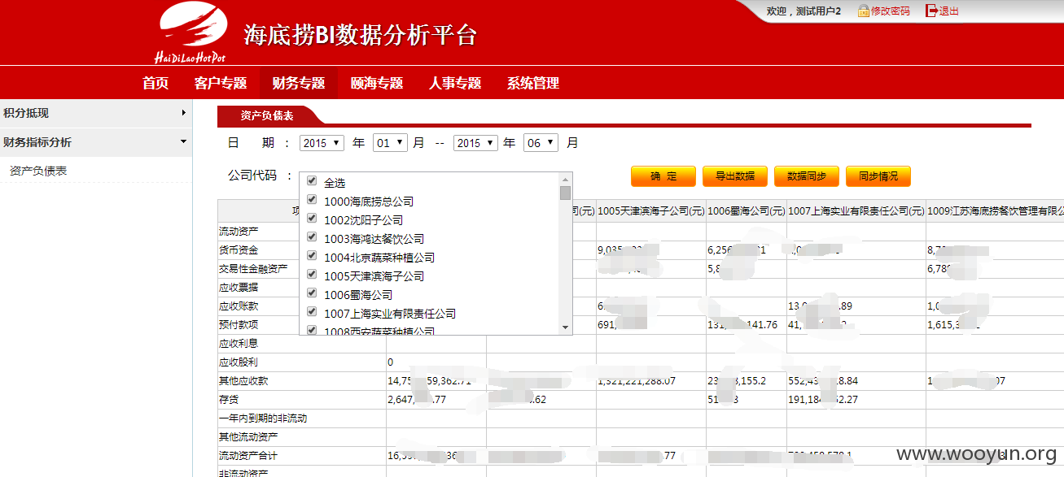The height and width of the screenshot is (477, 1064).
Task: Click the 其他流动资产 row label
Action: click(x=248, y=436)
